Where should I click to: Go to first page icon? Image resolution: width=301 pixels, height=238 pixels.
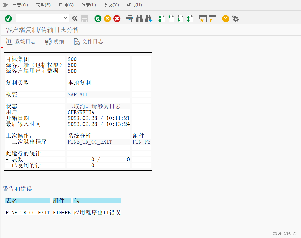(x=162, y=19)
